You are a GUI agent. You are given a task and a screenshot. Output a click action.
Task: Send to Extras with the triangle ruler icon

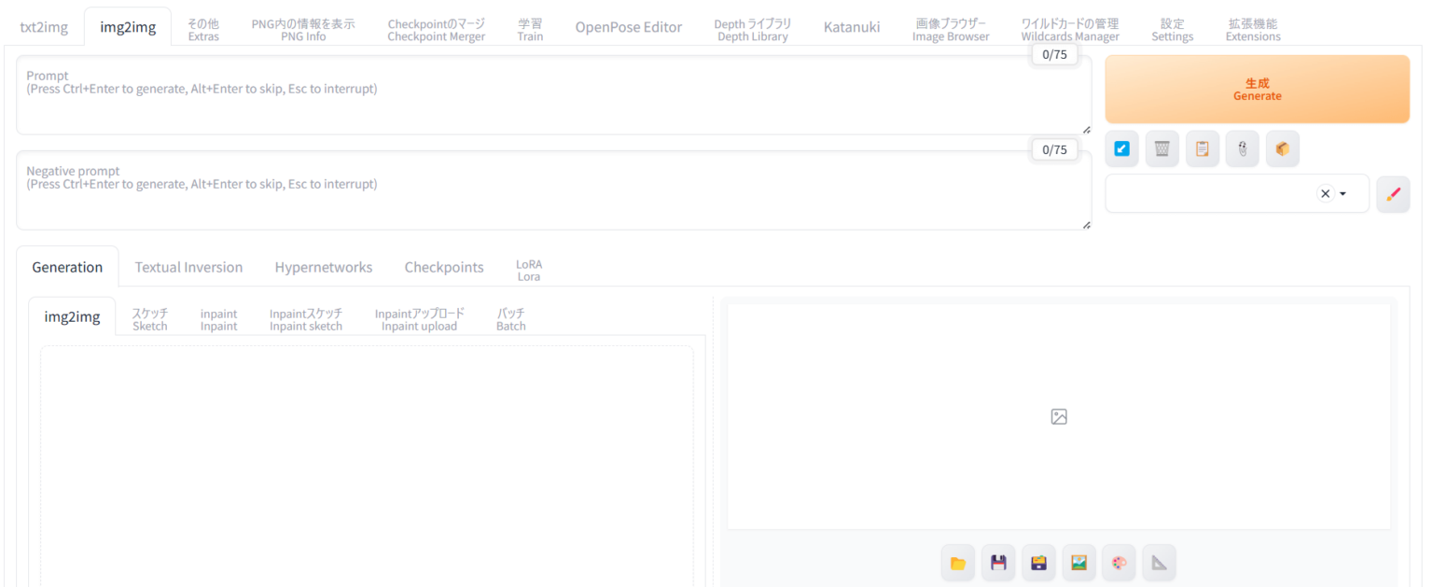(x=1159, y=563)
